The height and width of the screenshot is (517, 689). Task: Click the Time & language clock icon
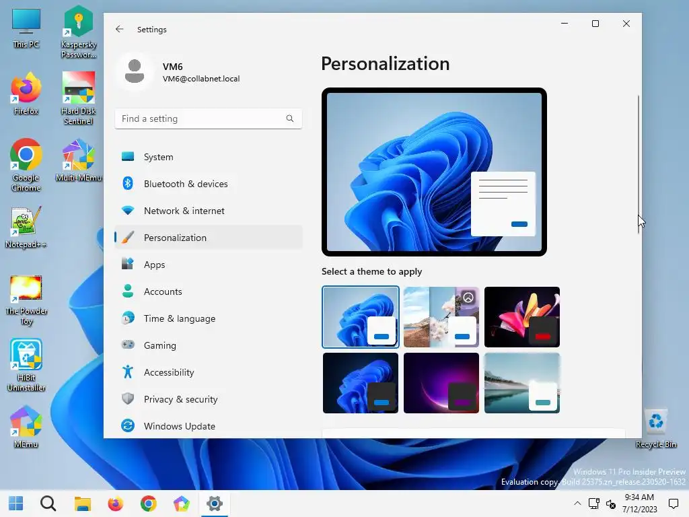128,318
